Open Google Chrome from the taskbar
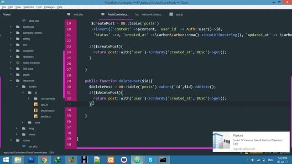 click(44, 160)
